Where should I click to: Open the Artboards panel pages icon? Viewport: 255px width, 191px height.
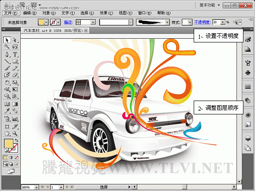click(248, 148)
